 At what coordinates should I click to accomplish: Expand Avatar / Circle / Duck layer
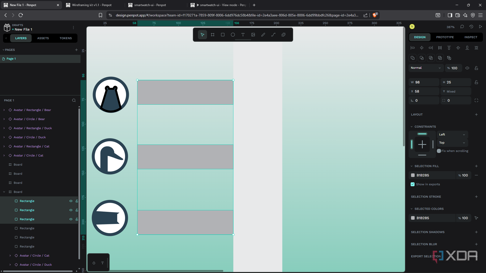[4, 137]
